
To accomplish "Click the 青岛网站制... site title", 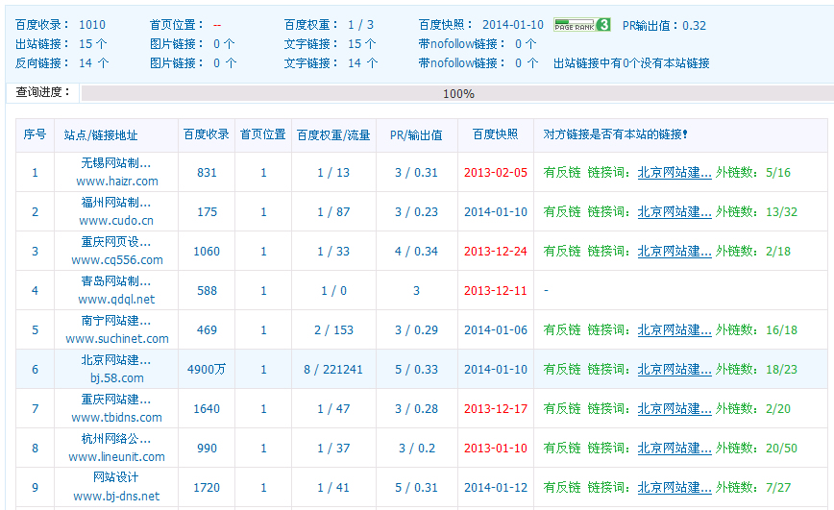I will (x=116, y=280).
